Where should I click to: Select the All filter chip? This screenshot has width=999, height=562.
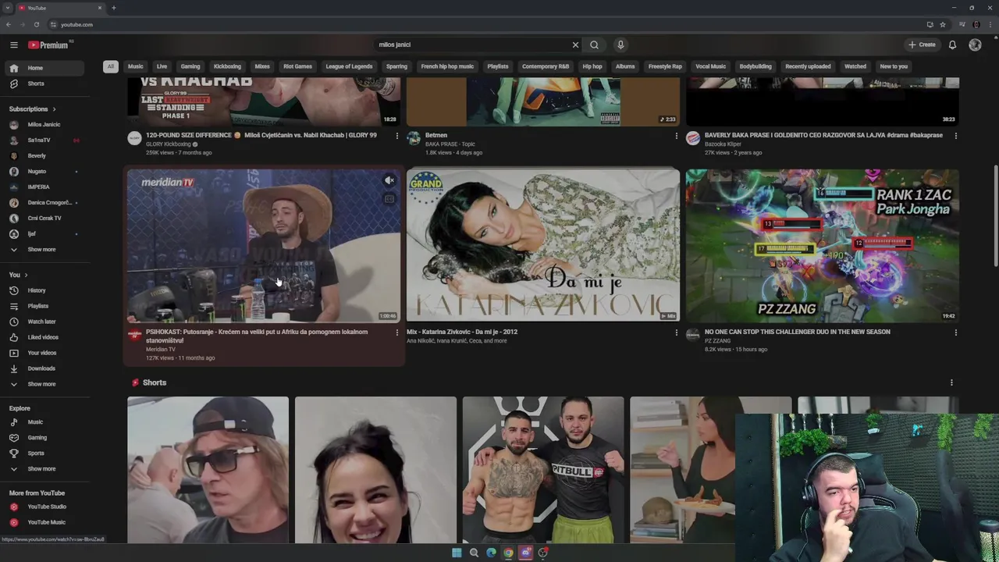tap(111, 66)
